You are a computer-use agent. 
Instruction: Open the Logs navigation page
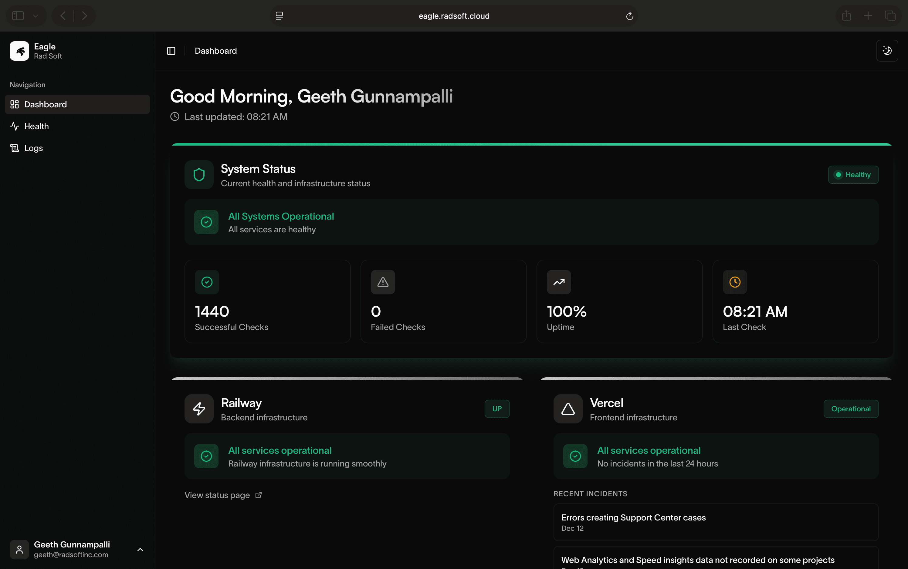point(33,148)
